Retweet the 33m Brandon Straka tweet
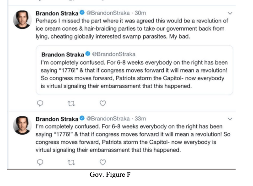This screenshot has height=186, width=253. point(71,163)
